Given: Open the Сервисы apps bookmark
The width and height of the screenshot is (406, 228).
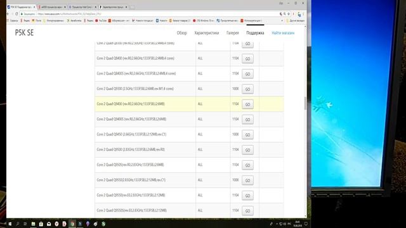Looking at the screenshot, I should [x=13, y=20].
